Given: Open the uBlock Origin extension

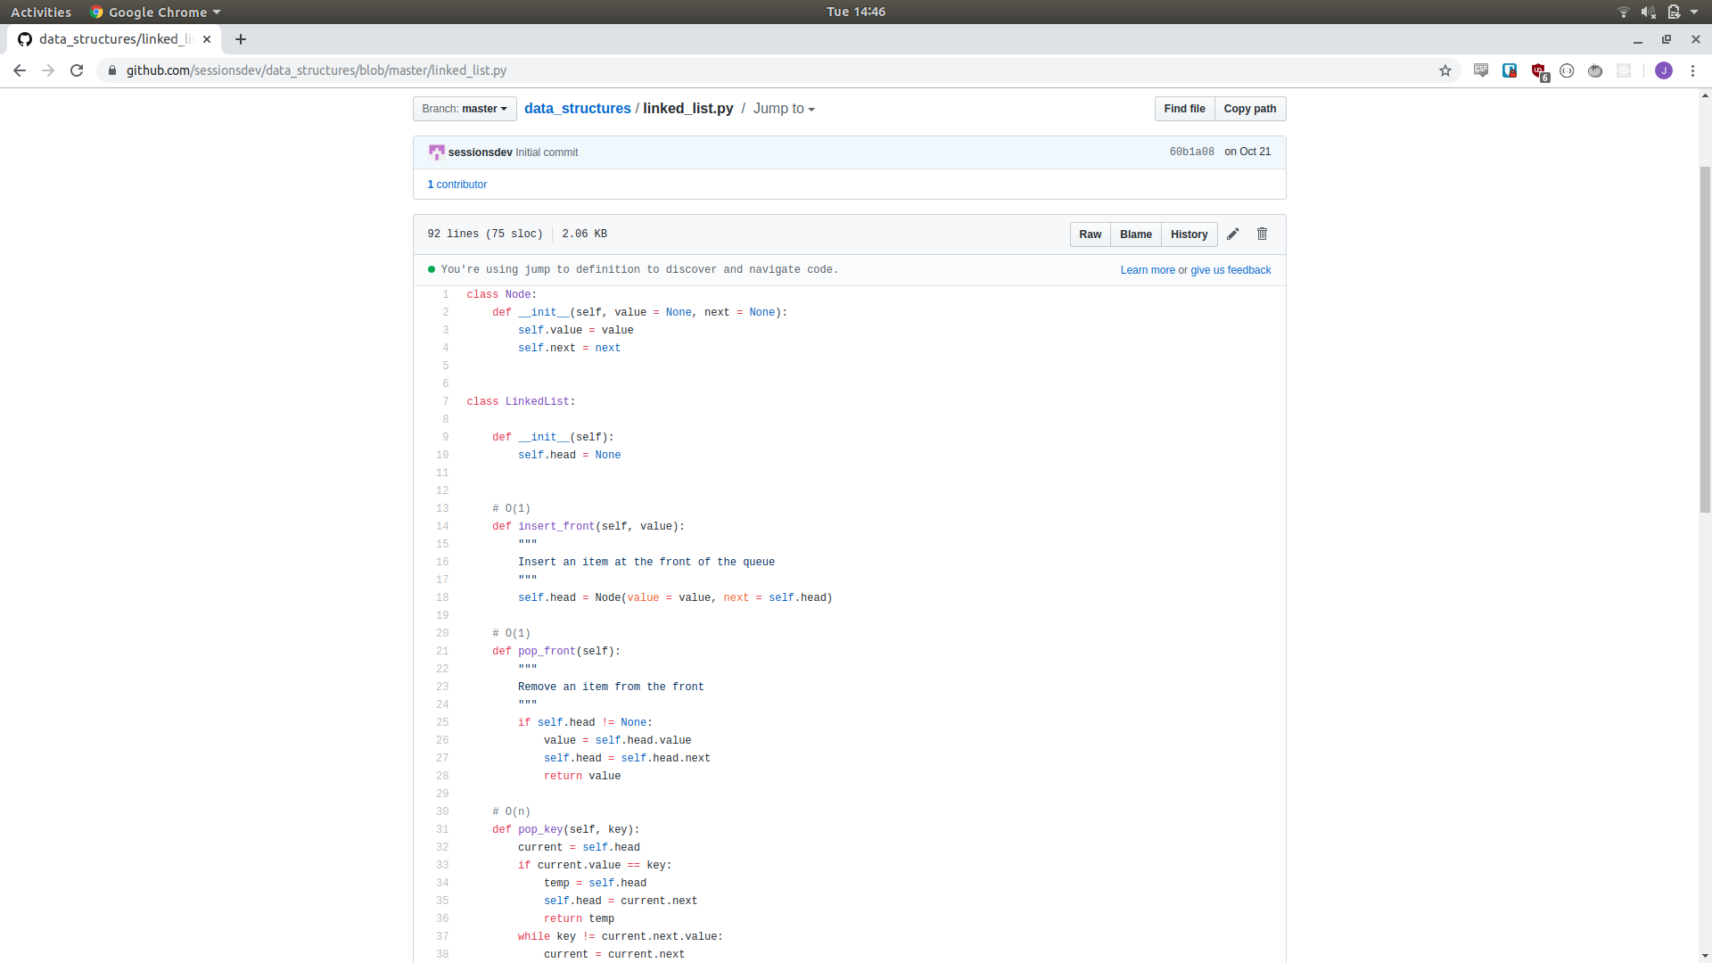Looking at the screenshot, I should click(1540, 70).
